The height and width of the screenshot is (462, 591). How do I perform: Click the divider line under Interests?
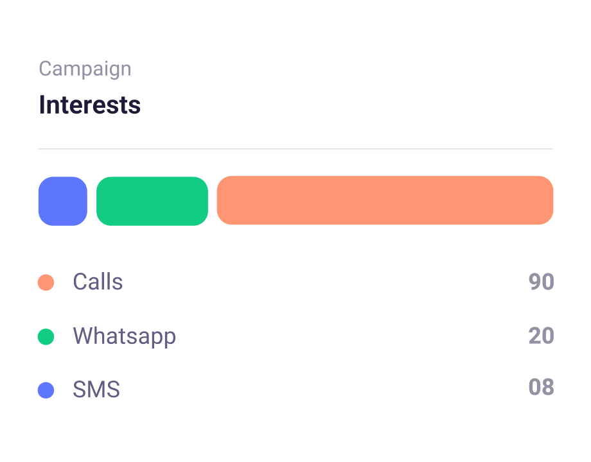click(x=295, y=149)
